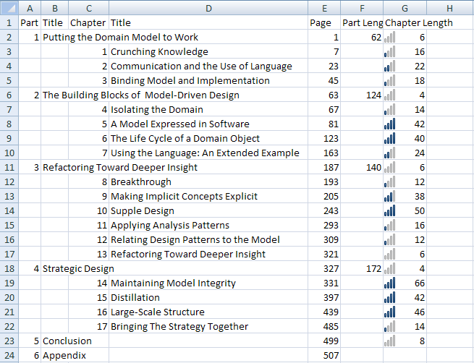Select 'Making Implicit Concepts Explicit' cell
The width and height of the screenshot is (474, 363).
click(208, 196)
